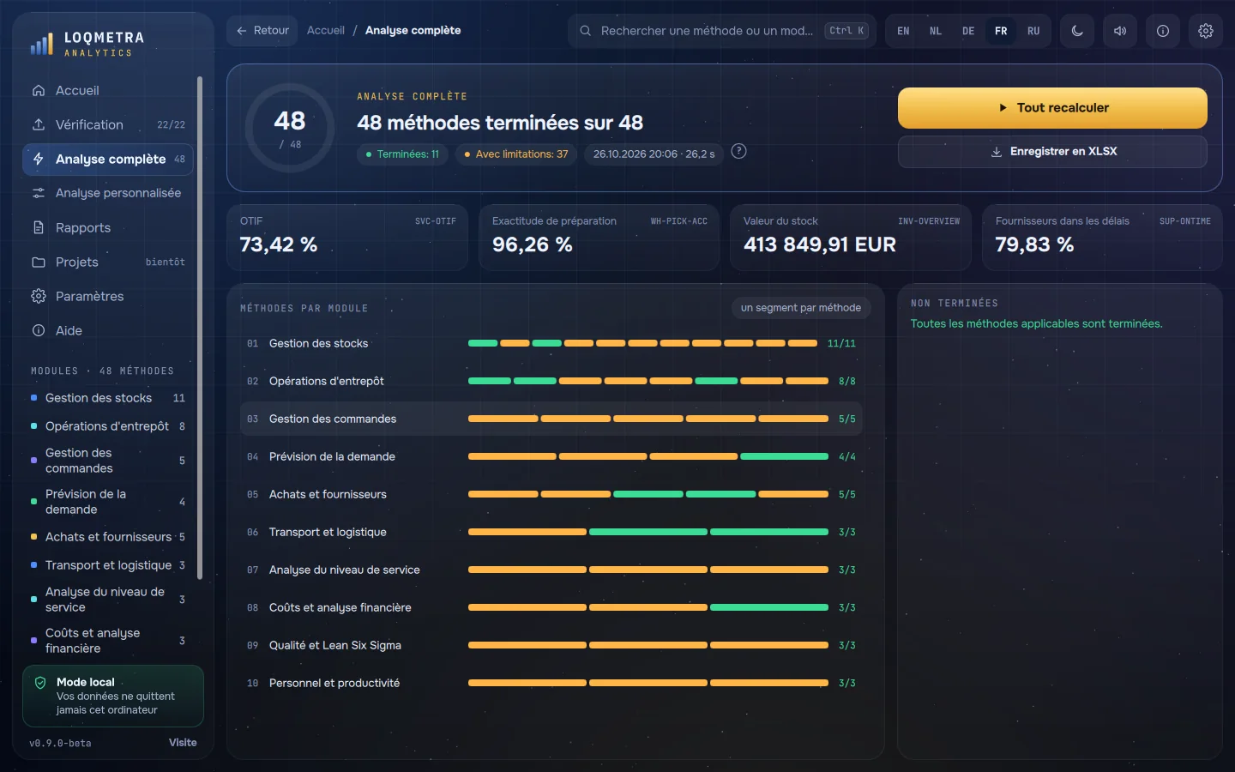Open the info icon in the top bar
This screenshot has height=772, width=1235.
coord(1163,31)
